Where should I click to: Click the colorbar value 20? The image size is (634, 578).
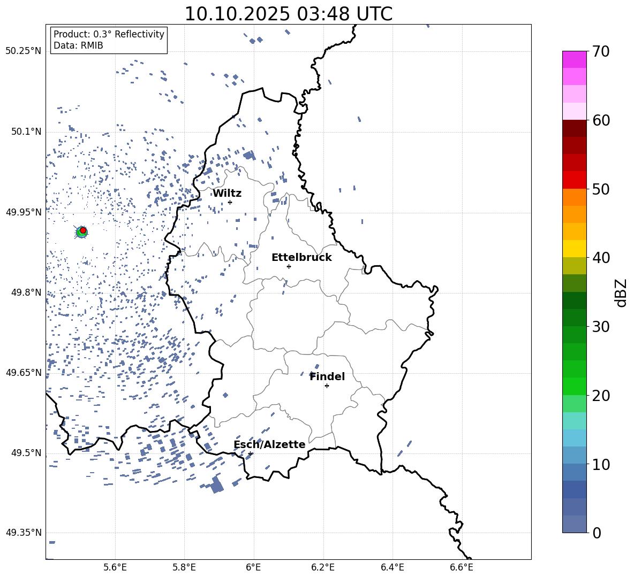[x=601, y=396]
